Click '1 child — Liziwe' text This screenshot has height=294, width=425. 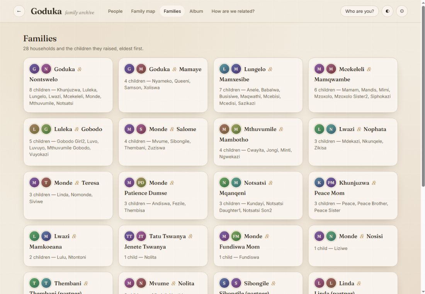331,248
